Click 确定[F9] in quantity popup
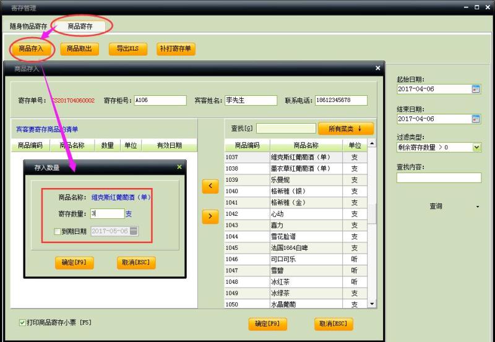Viewport: 495px width, 342px height. pyautogui.click(x=74, y=262)
